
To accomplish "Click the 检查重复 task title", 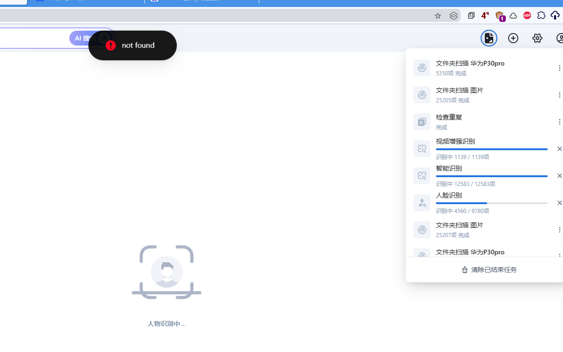I will (x=449, y=117).
